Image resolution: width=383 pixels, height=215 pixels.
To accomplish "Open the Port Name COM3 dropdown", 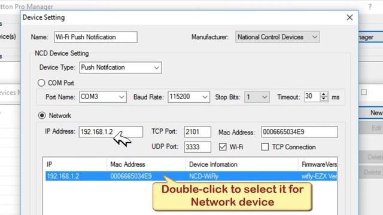I will pyautogui.click(x=103, y=97).
